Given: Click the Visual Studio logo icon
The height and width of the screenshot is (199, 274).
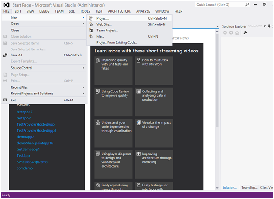Looking at the screenshot, I should (x=7, y=5).
